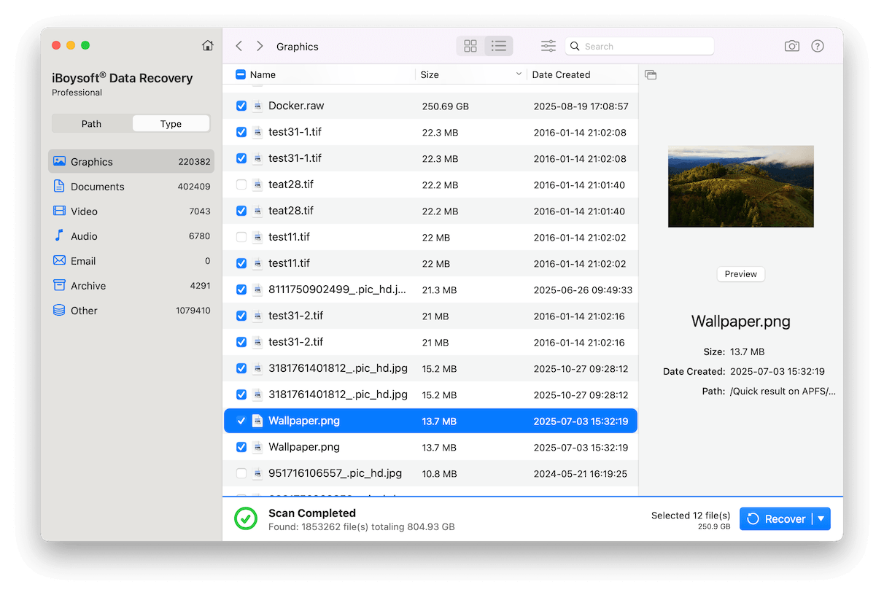This screenshot has width=884, height=595.
Task: Toggle the select-all checkbox in header
Action: 241,74
